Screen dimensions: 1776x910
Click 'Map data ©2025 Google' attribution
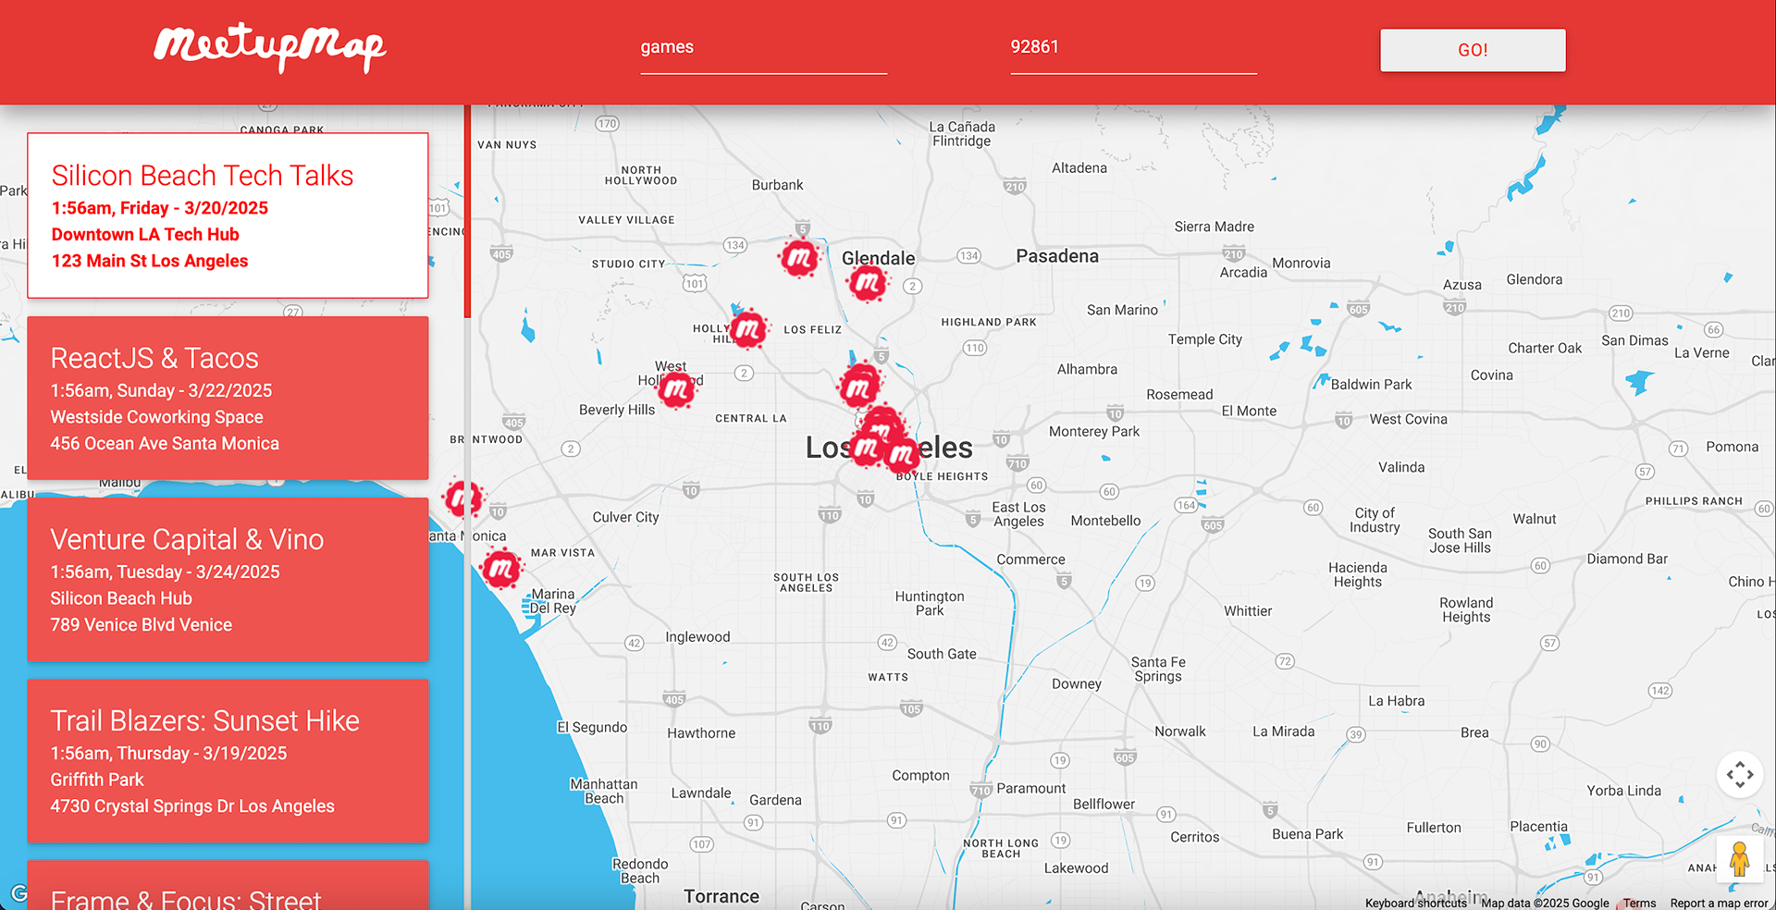(1545, 904)
